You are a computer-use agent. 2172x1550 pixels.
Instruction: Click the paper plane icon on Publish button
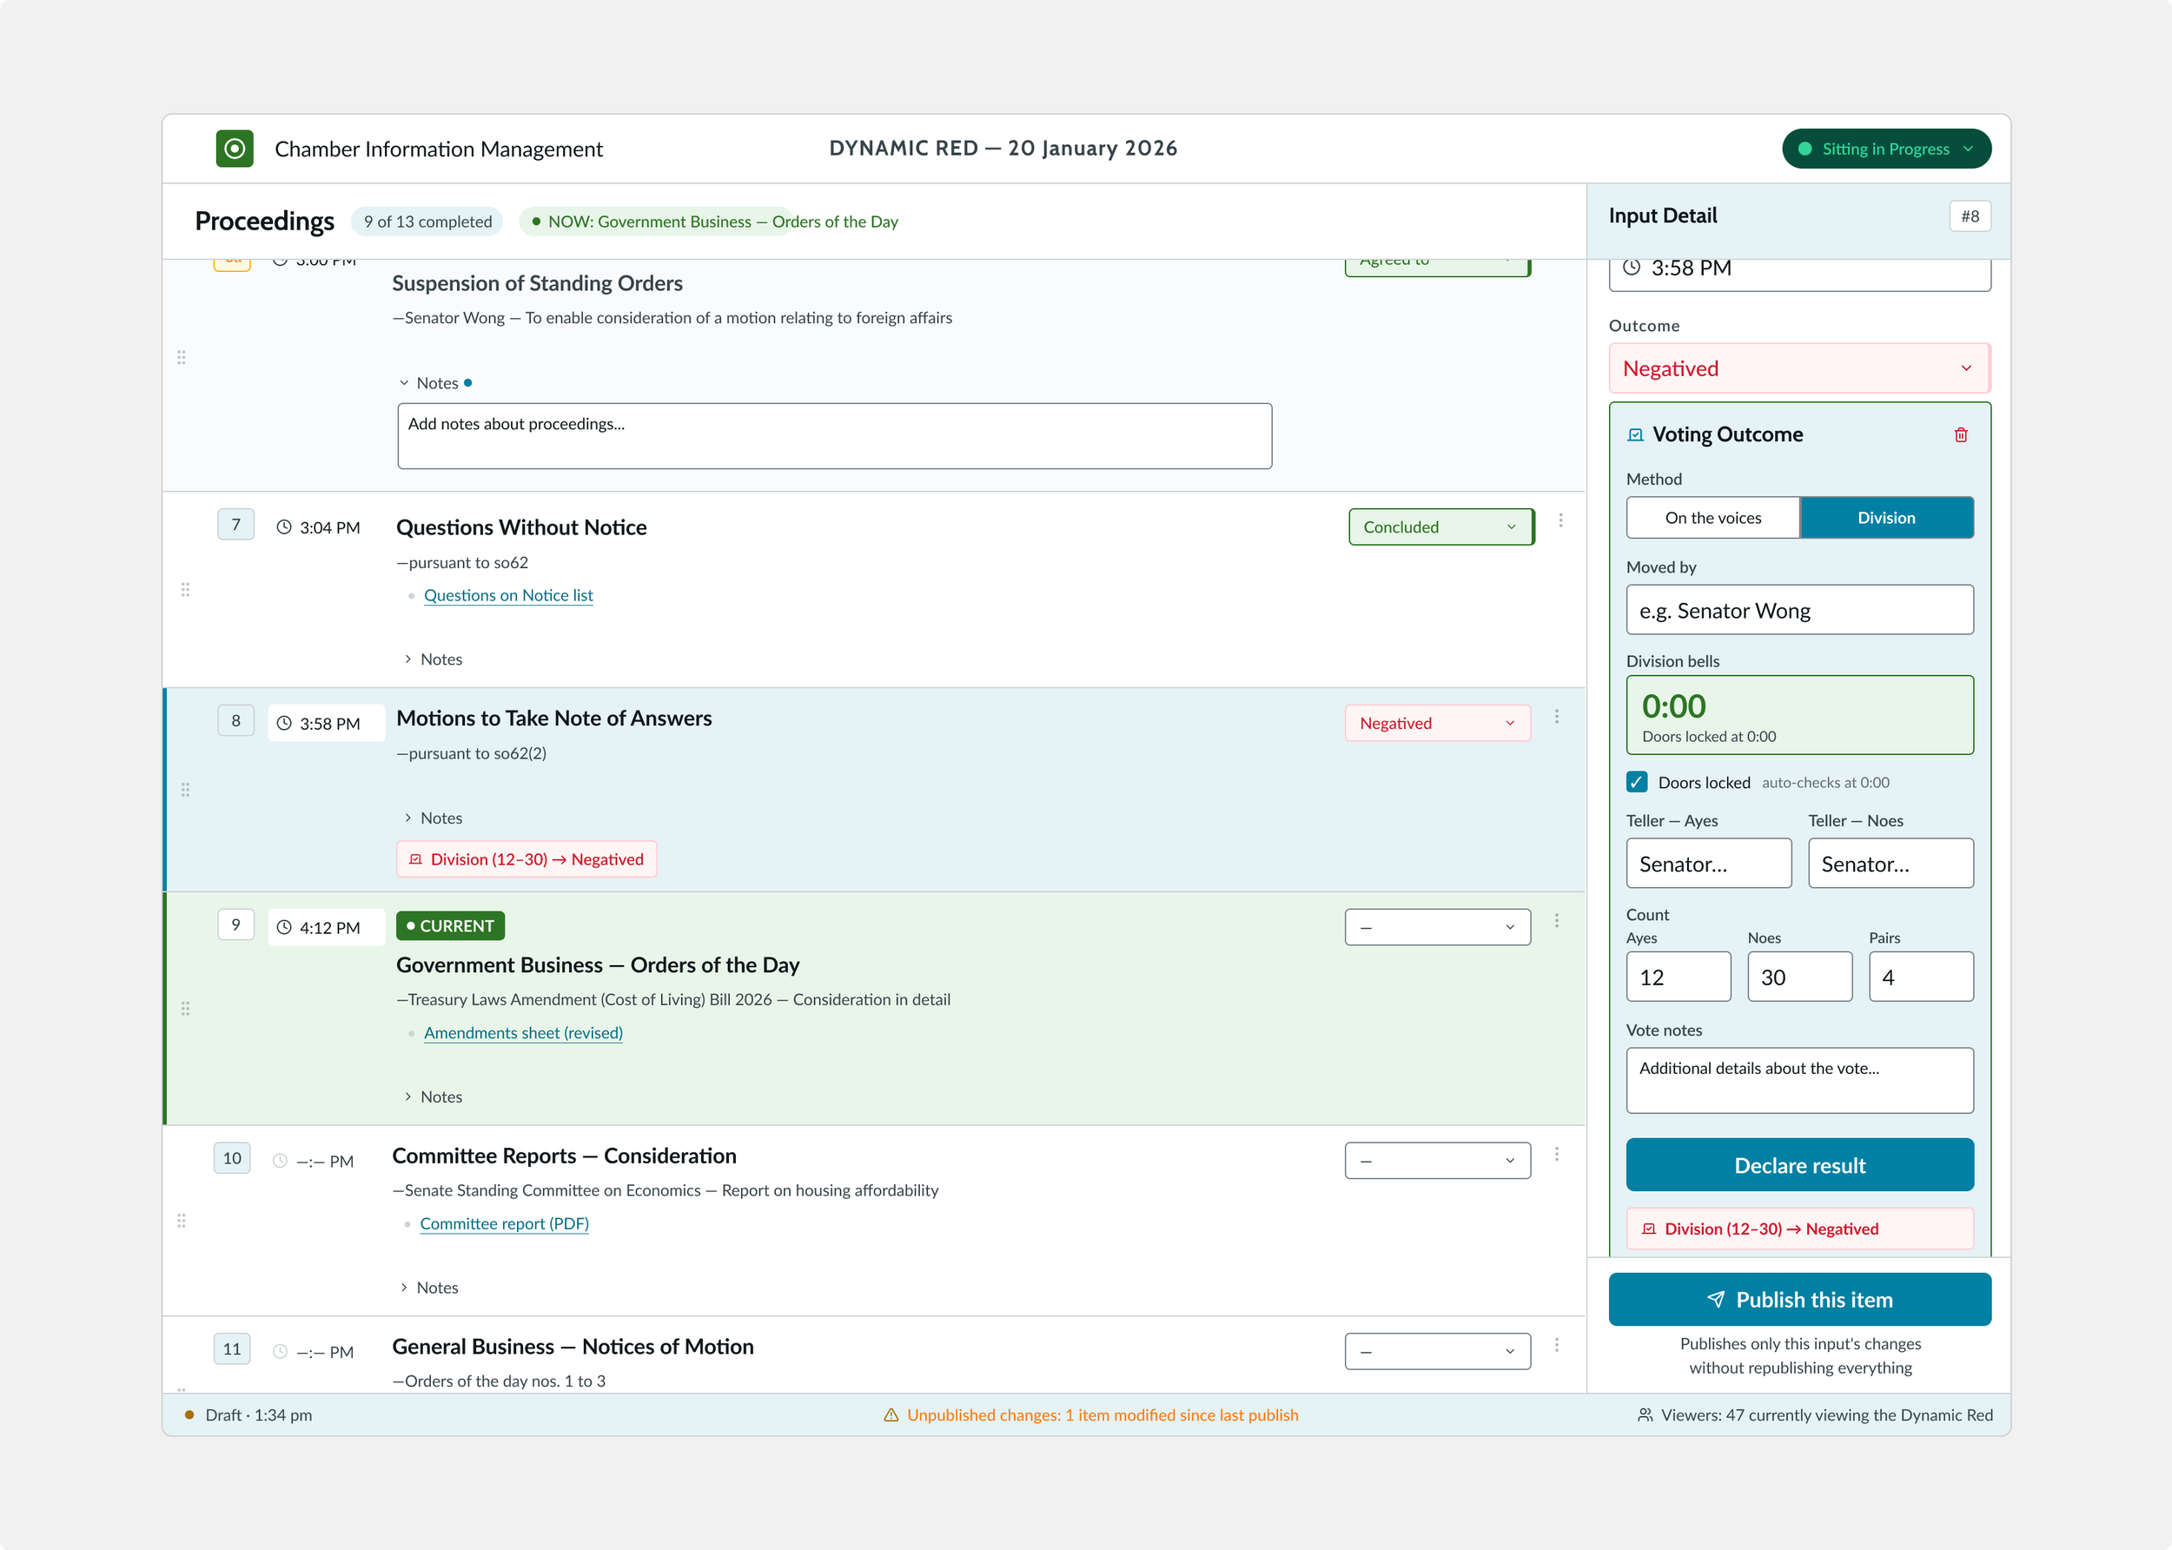(1716, 1300)
